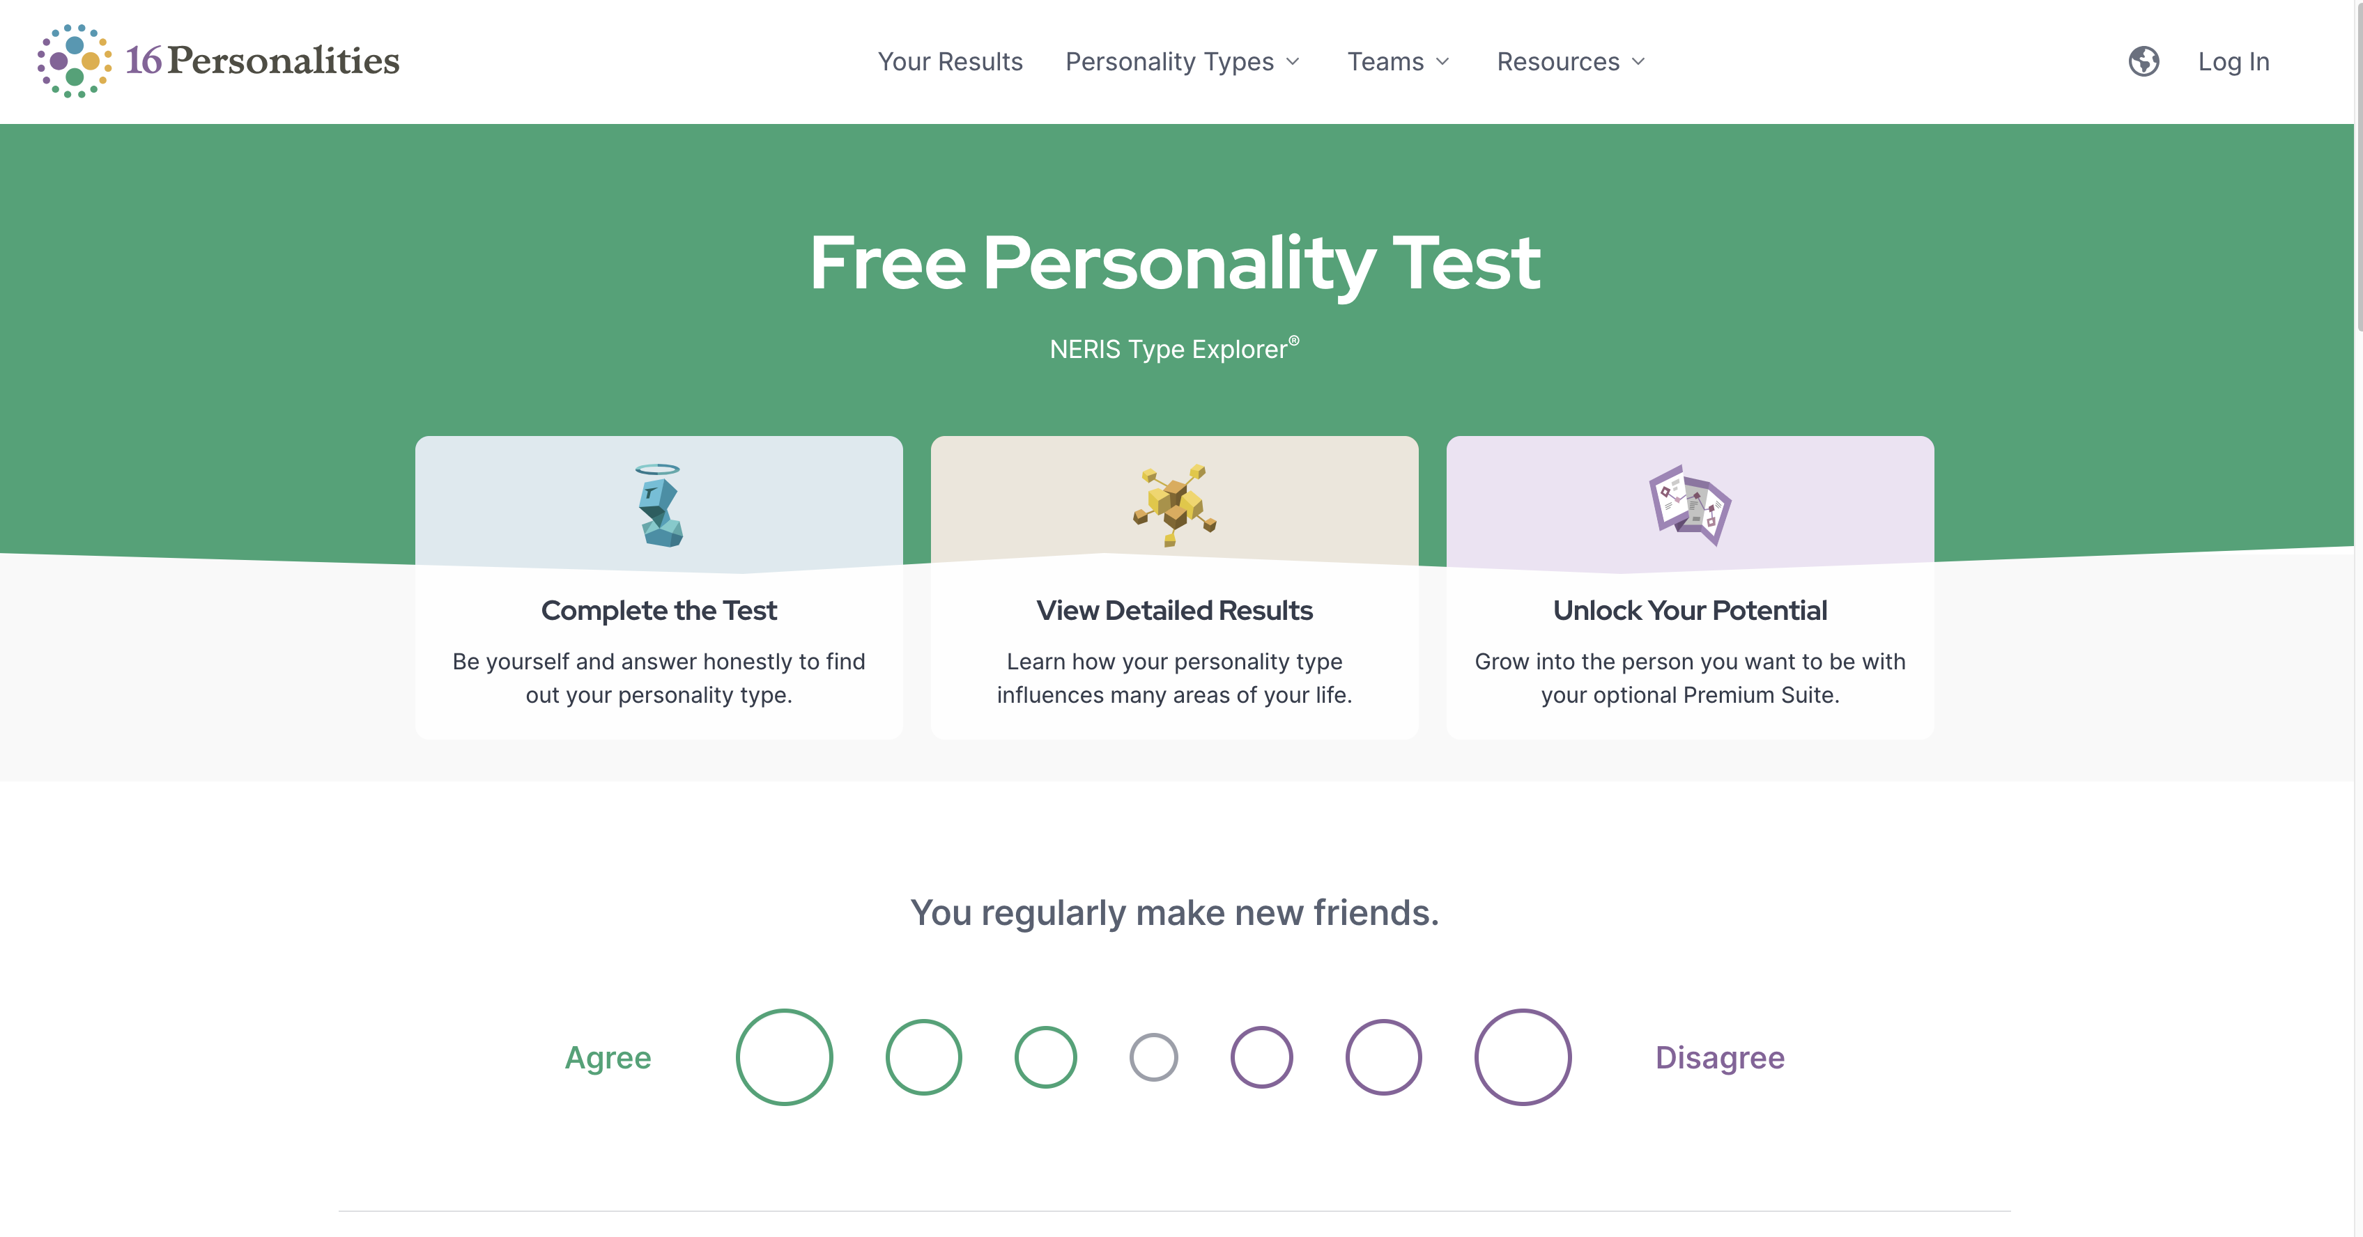The width and height of the screenshot is (2363, 1237).
Task: Click the yellow cubes Detailed Results icon
Action: [x=1174, y=505]
